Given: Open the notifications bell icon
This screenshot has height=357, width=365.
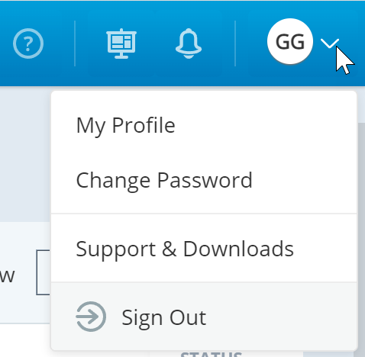Looking at the screenshot, I should coord(189,43).
